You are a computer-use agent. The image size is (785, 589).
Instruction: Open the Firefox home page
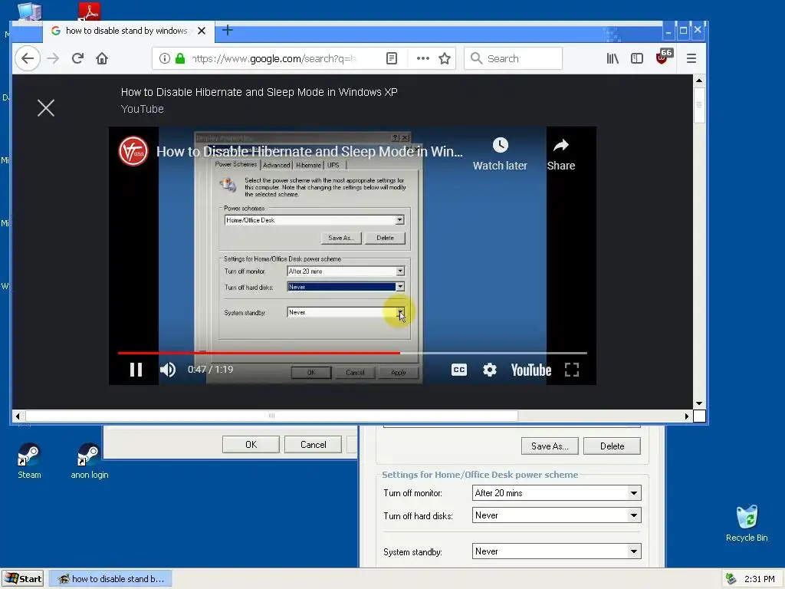coord(102,58)
